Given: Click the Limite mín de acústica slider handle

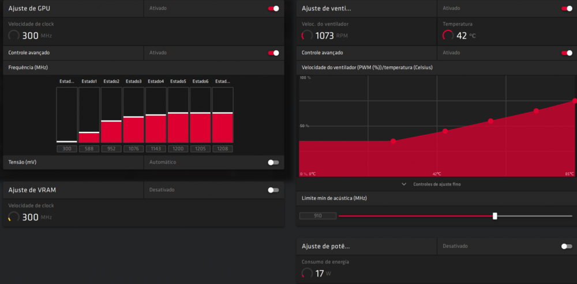Looking at the screenshot, I should 495,216.
